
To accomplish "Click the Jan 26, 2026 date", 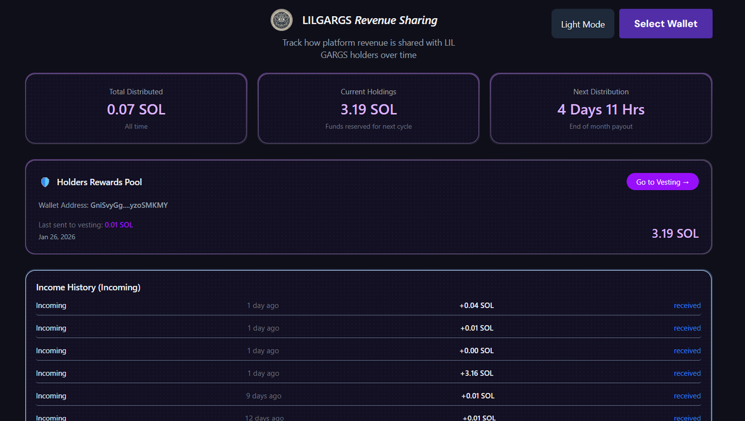I will pyautogui.click(x=57, y=237).
